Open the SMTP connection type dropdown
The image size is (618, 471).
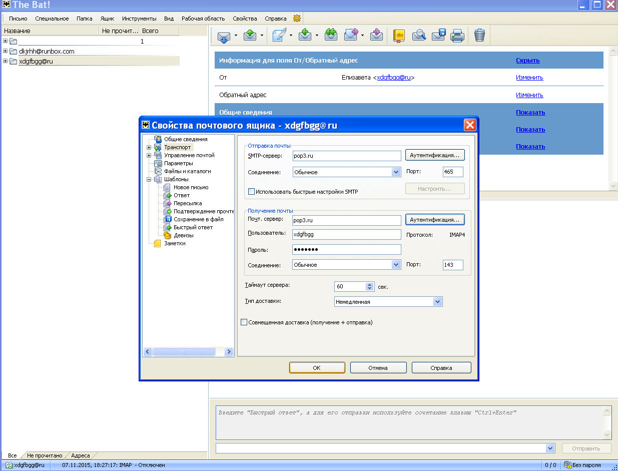(396, 172)
